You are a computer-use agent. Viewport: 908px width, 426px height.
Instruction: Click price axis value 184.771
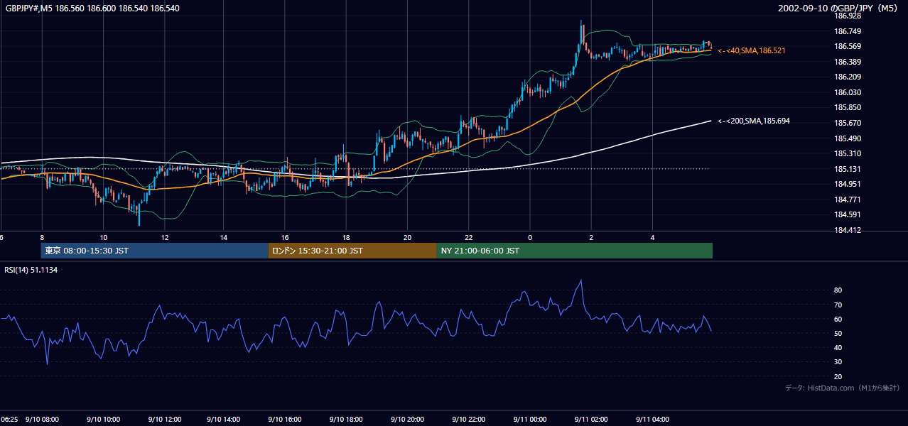[x=848, y=200]
